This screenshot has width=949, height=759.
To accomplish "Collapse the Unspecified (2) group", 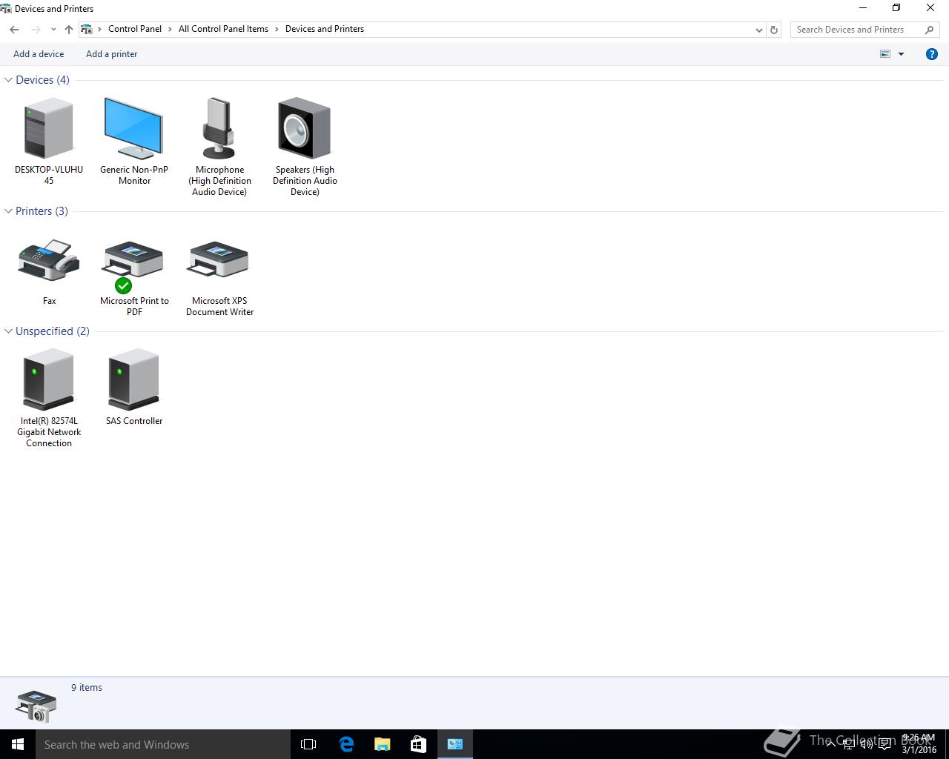I will [x=8, y=331].
